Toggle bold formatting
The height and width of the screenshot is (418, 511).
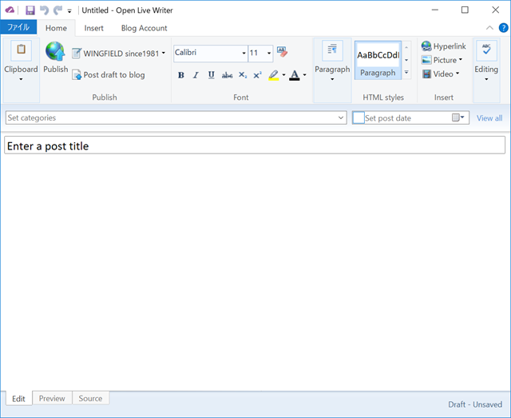(x=181, y=75)
